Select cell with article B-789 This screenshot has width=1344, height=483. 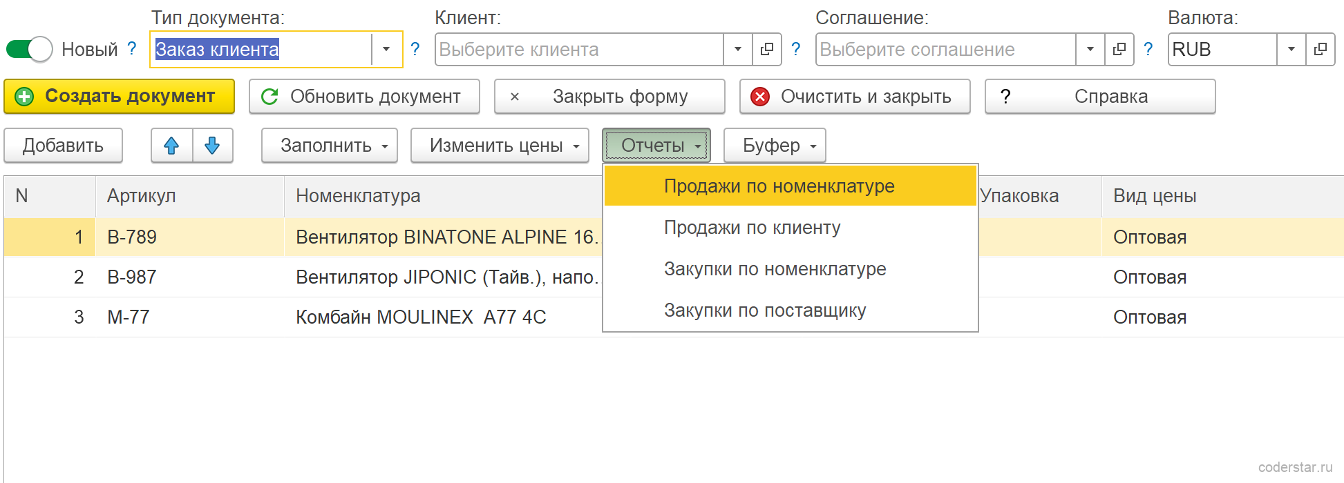190,237
